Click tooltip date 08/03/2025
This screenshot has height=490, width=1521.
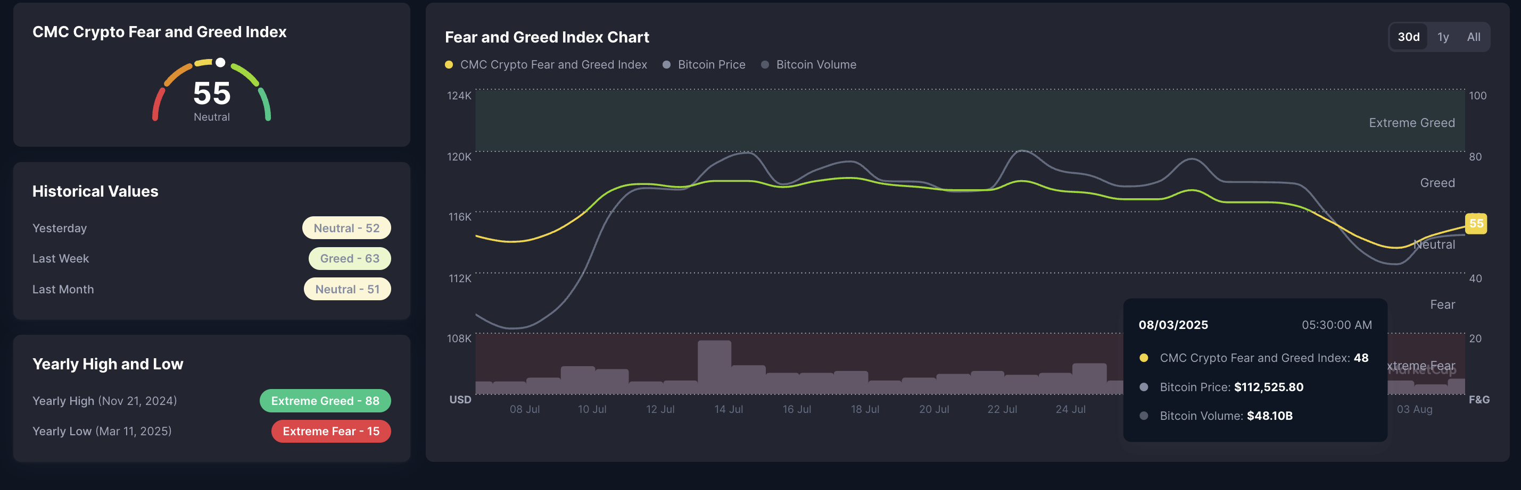1172,325
